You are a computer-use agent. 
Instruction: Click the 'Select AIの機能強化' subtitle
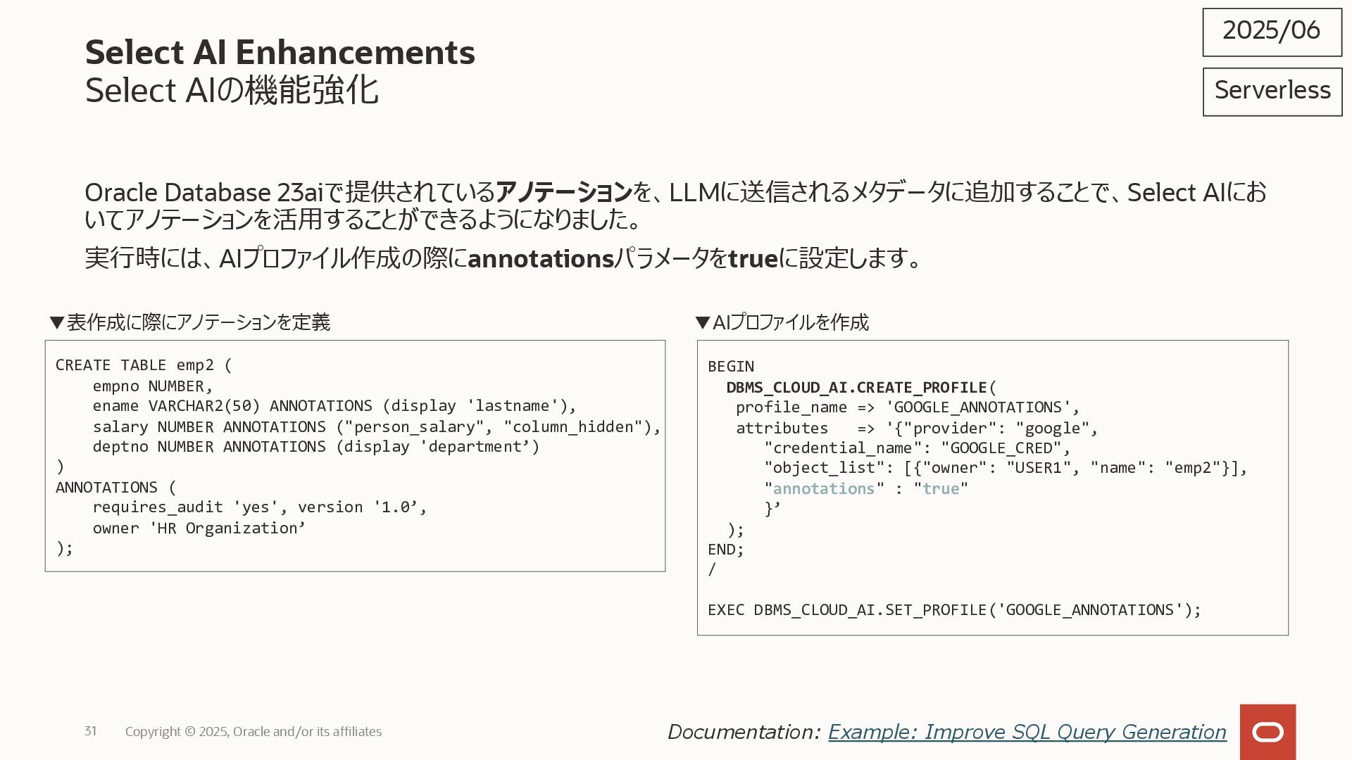click(232, 91)
